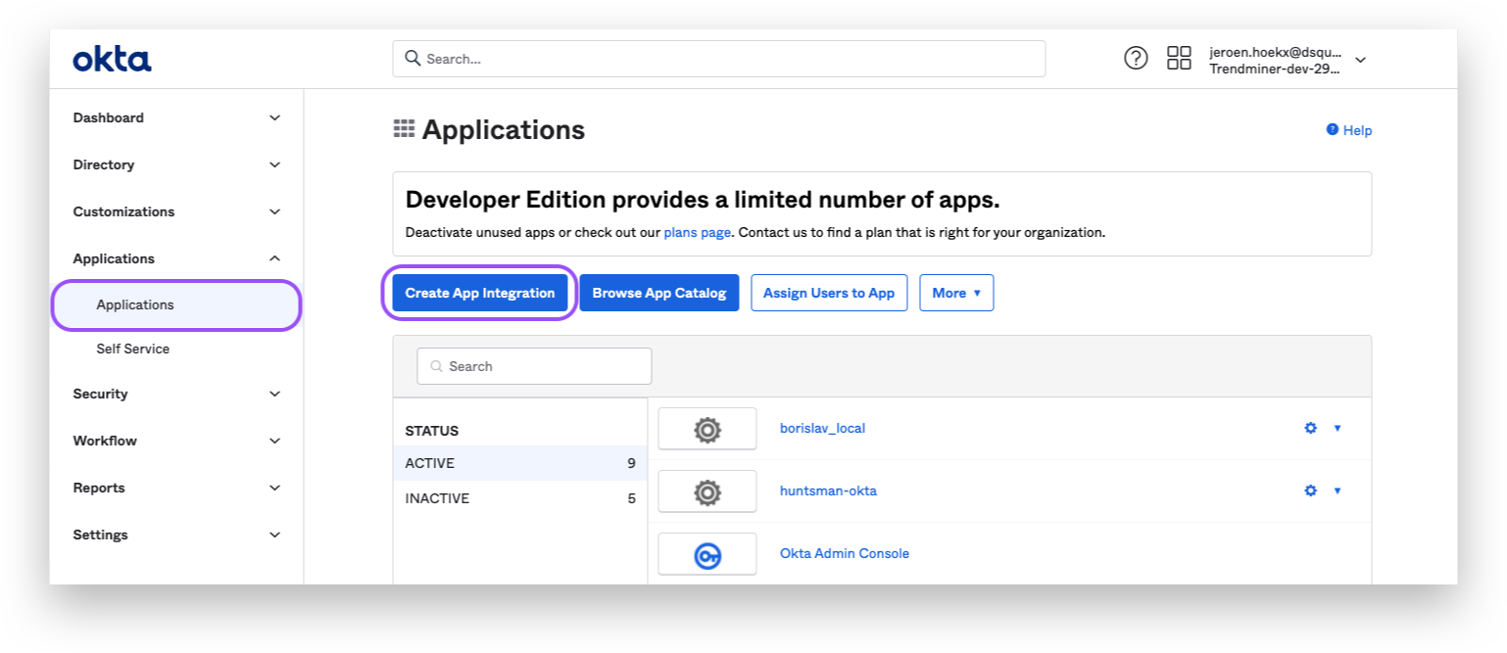
Task: Click the Okta Admin Console key logo
Action: click(x=706, y=554)
